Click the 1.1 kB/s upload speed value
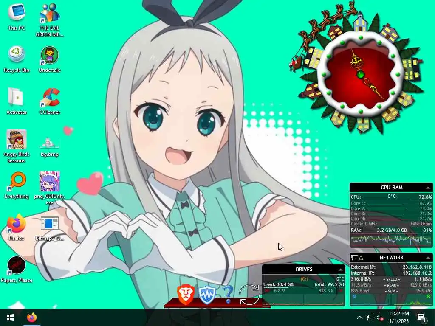Screen dimensions: 435x326 pyautogui.click(x=423, y=279)
